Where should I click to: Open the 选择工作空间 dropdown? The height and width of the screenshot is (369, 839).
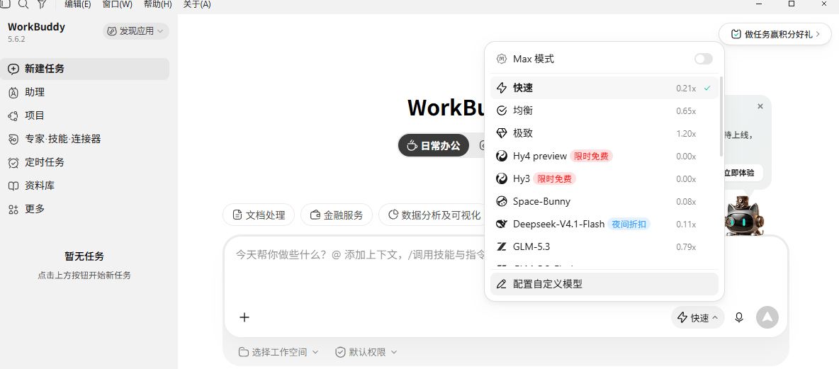278,352
